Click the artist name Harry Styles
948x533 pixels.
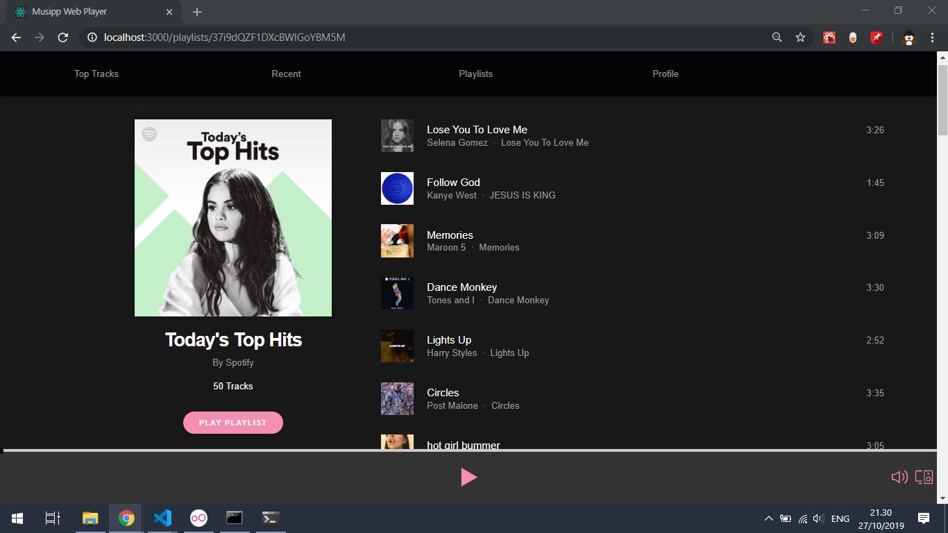pyautogui.click(x=452, y=353)
